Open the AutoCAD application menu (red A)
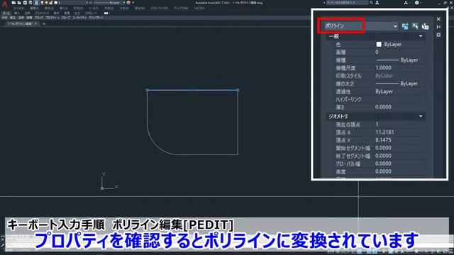The image size is (454, 255). pyautogui.click(x=4, y=4)
